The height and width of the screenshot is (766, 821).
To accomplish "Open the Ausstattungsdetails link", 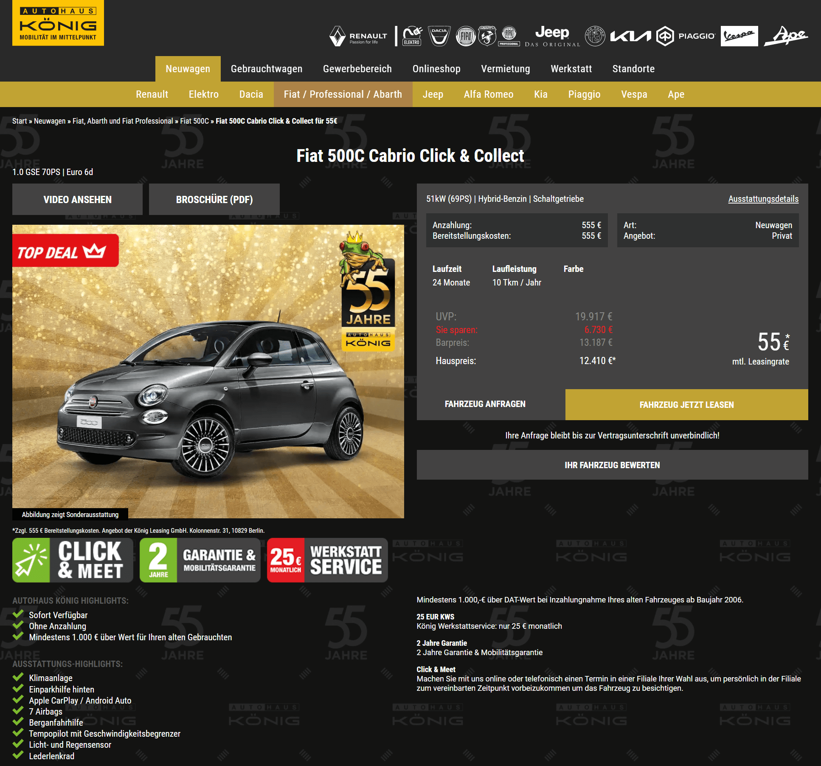I will tap(763, 199).
